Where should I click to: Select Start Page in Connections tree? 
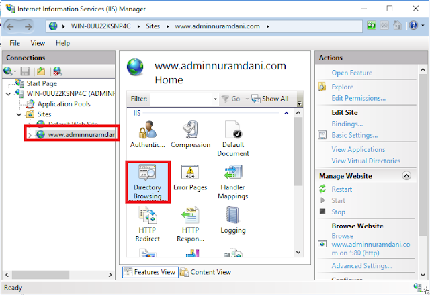pos(42,83)
